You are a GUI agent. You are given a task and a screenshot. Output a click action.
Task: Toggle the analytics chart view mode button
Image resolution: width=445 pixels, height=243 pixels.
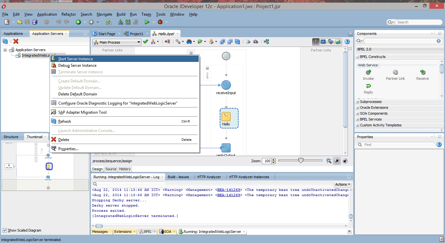338,42
